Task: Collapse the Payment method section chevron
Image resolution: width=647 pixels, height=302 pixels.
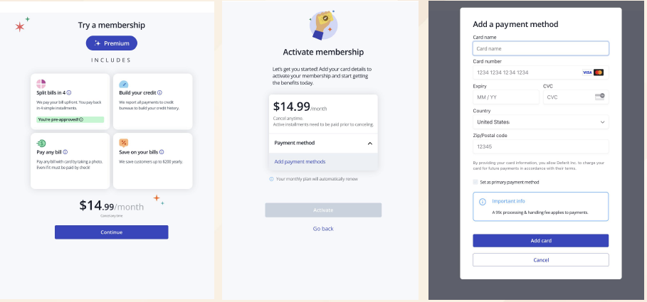Action: pos(369,144)
